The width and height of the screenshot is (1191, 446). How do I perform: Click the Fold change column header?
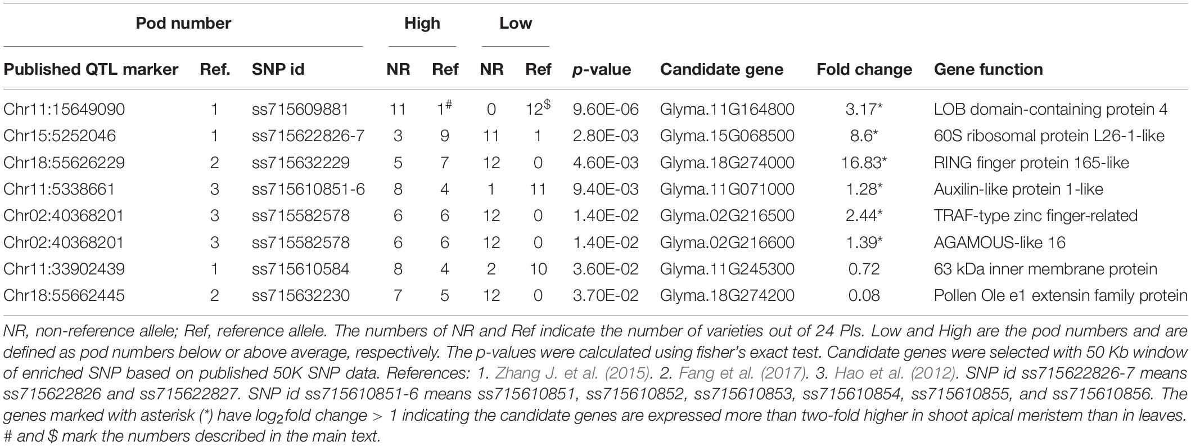tap(864, 69)
